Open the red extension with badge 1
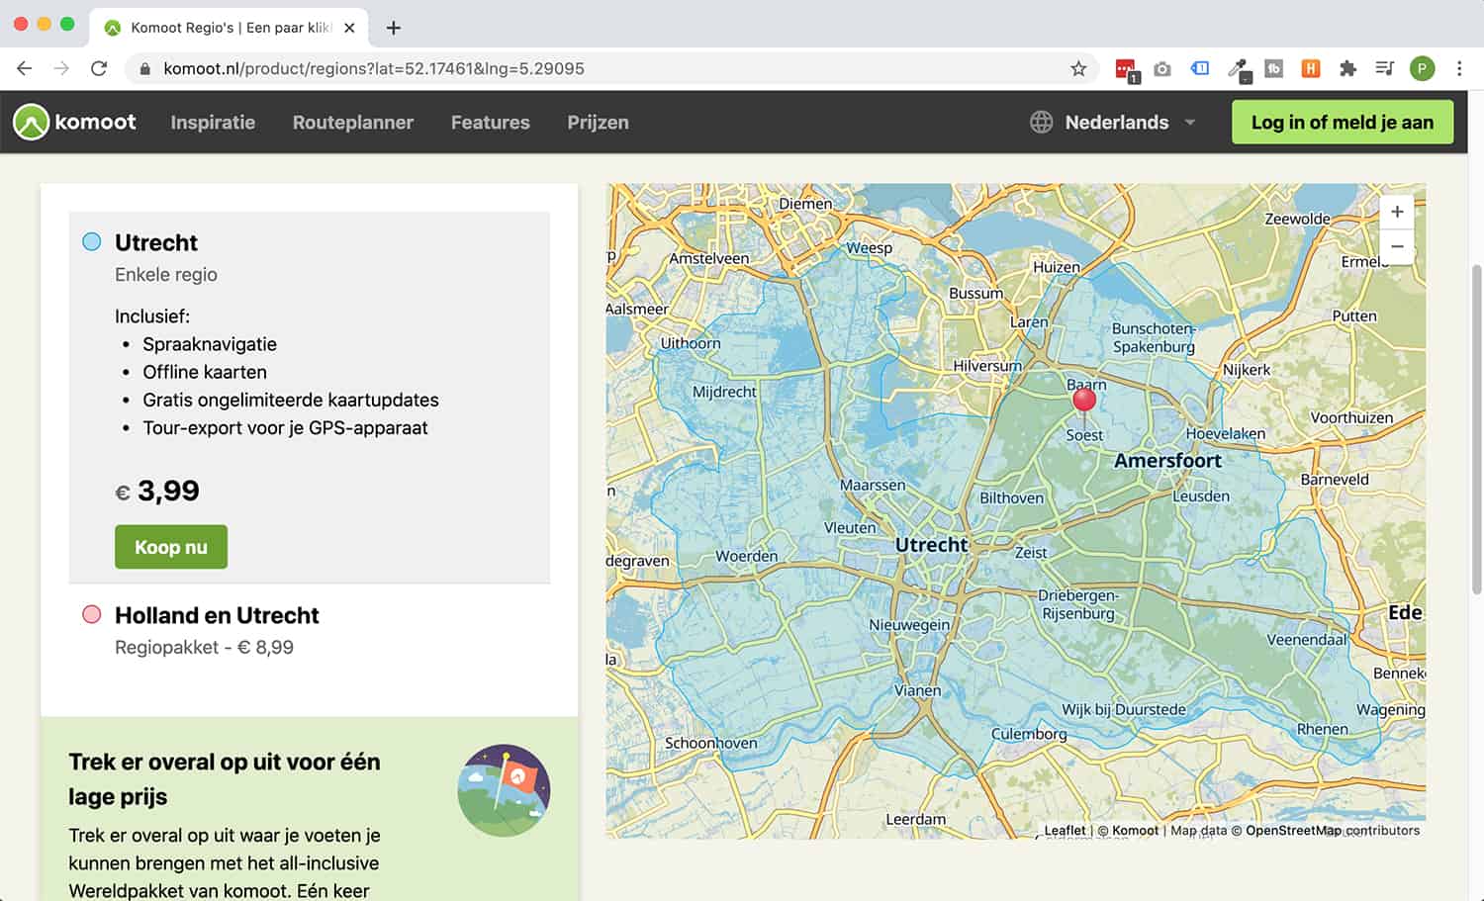This screenshot has width=1484, height=901. pos(1126,69)
